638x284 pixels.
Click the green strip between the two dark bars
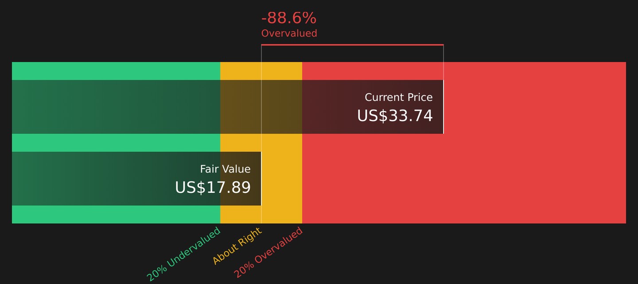tap(116, 142)
